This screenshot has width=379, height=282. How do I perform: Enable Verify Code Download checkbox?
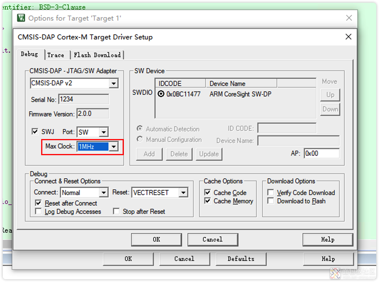pos(271,193)
